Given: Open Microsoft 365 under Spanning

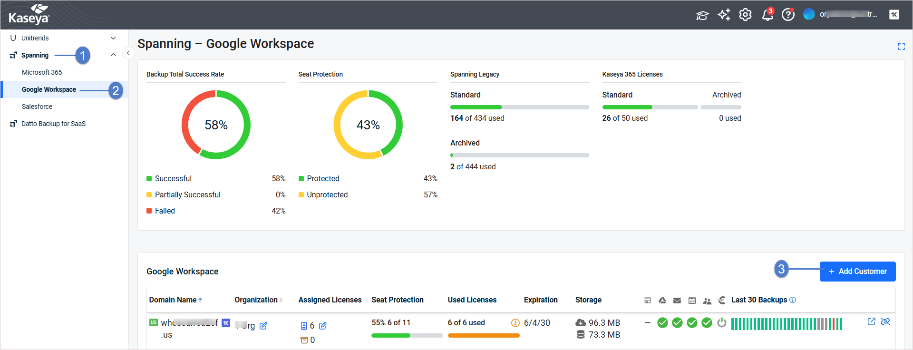Looking at the screenshot, I should 42,72.
